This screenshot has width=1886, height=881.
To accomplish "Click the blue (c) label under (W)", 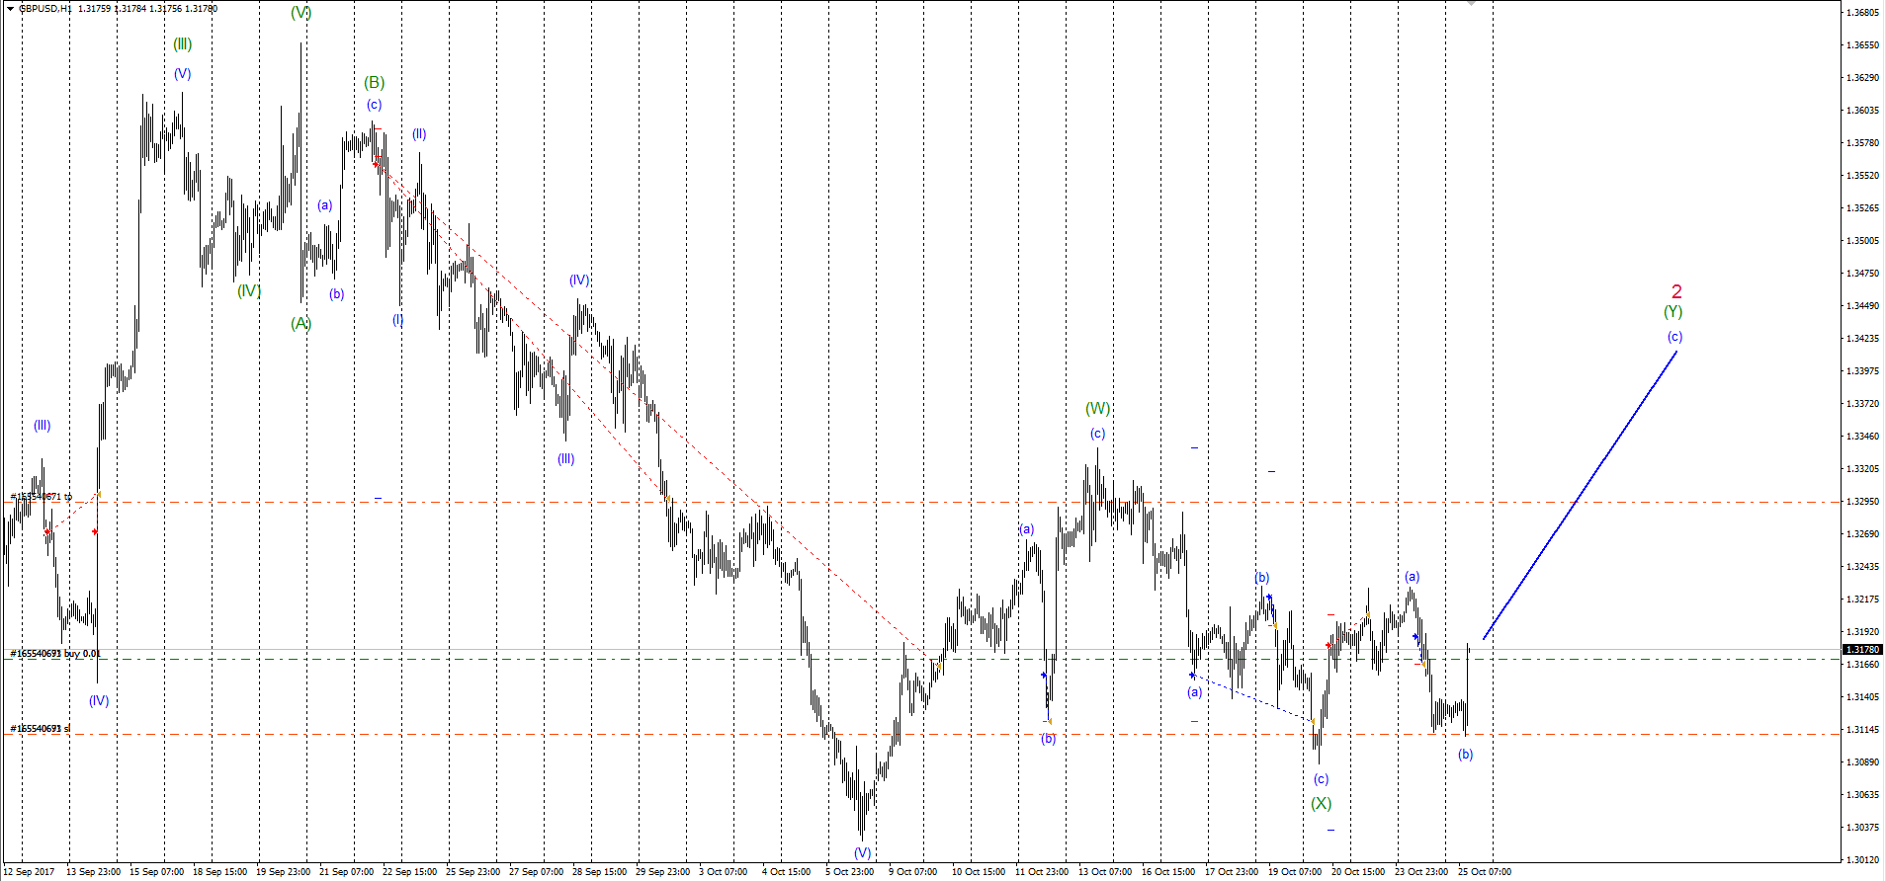I will tap(1097, 434).
